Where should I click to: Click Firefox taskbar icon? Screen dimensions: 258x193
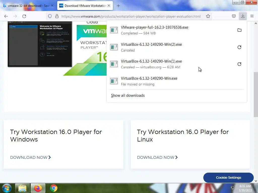pyautogui.click(x=38, y=188)
